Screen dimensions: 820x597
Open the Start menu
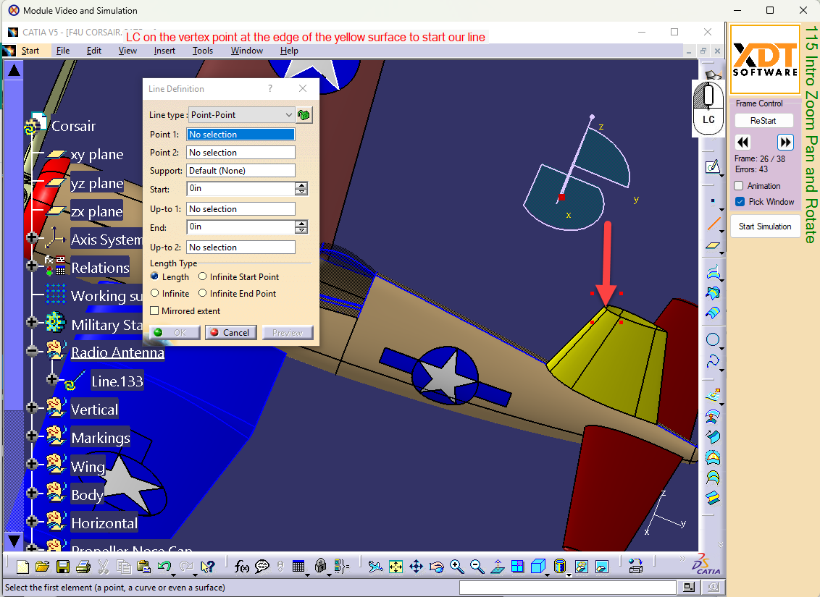tap(30, 51)
